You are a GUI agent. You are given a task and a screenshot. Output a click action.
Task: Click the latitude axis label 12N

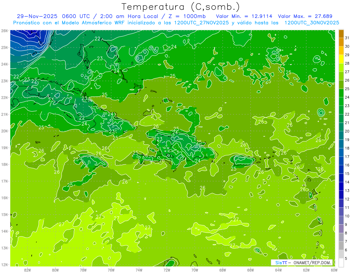click(x=4, y=265)
